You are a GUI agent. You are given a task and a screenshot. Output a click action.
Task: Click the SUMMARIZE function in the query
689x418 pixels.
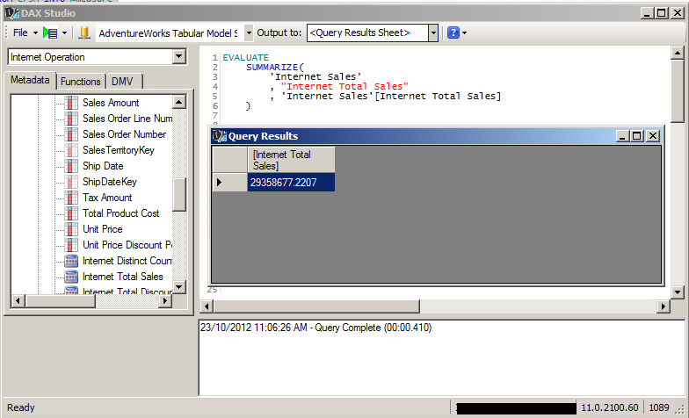click(x=272, y=67)
